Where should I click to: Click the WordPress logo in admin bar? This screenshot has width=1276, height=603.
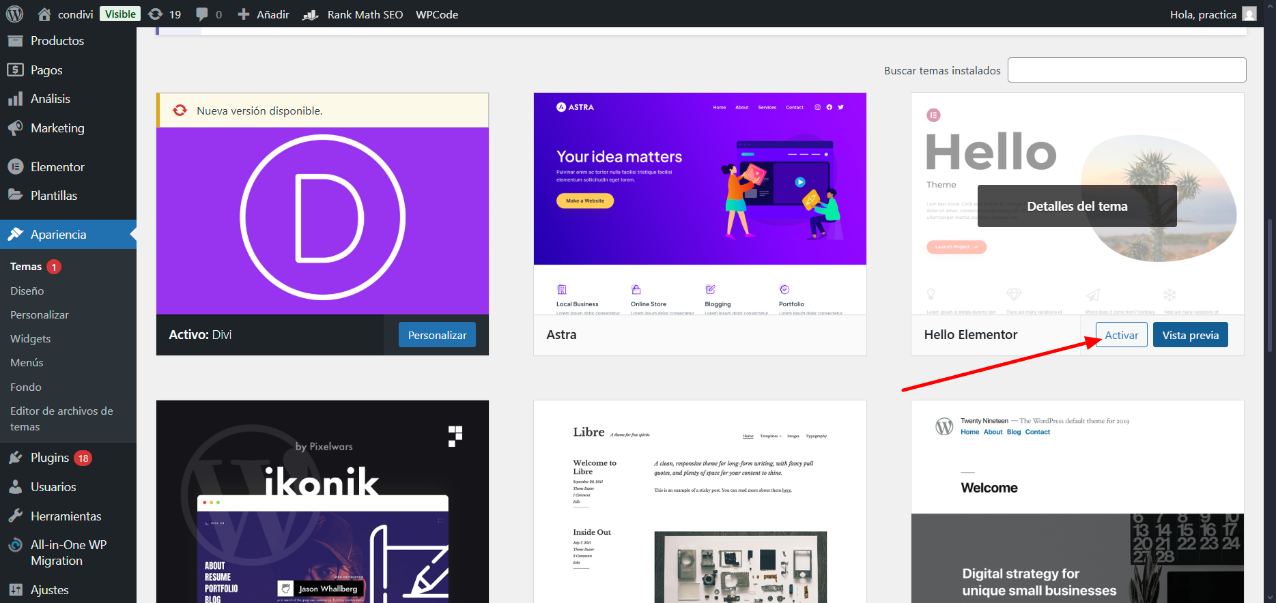[14, 14]
